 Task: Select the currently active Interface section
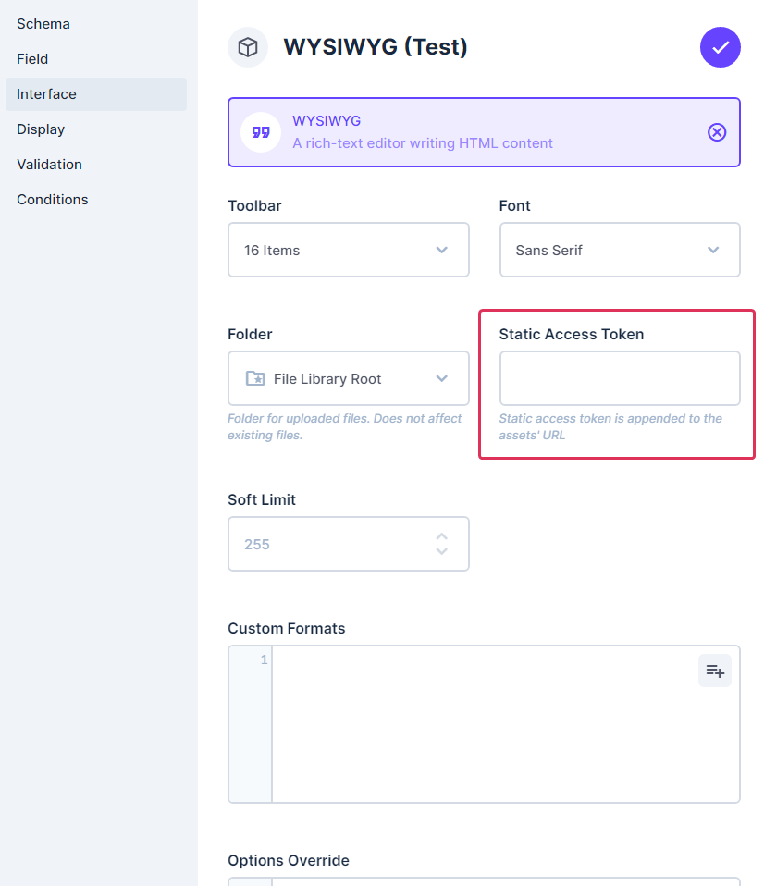click(x=46, y=93)
